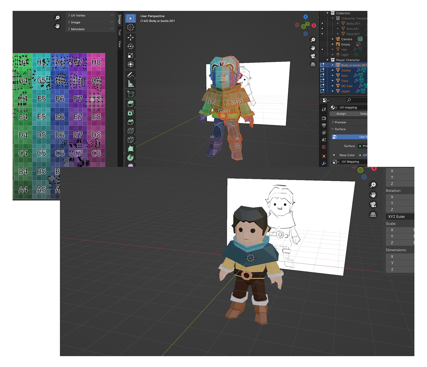The image size is (427, 367).
Task: Open Render Properties via camera icon
Action: pyautogui.click(x=324, y=118)
